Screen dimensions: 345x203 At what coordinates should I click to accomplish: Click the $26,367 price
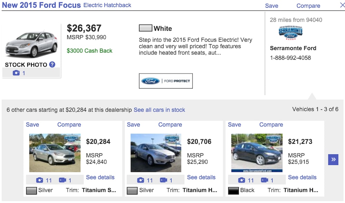(84, 28)
